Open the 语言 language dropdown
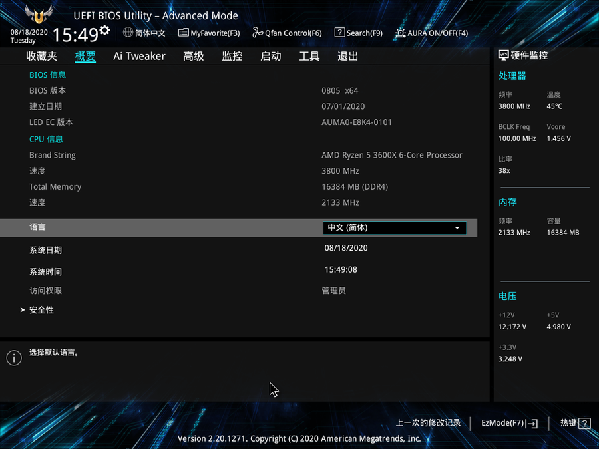 tap(394, 227)
